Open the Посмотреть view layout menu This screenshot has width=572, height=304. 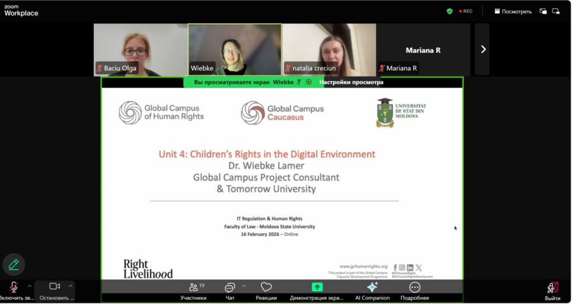click(x=512, y=11)
